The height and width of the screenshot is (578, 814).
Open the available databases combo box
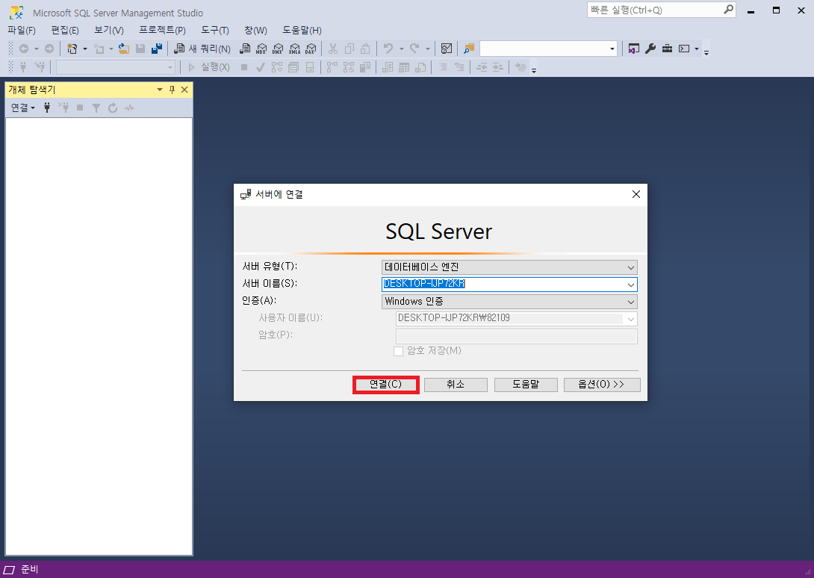coord(115,67)
